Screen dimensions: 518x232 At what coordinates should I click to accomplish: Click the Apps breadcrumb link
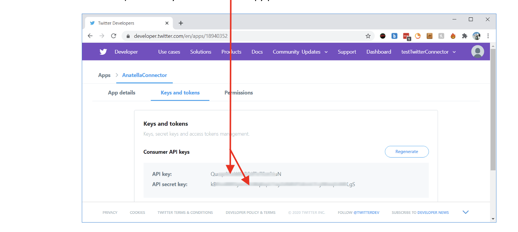104,75
